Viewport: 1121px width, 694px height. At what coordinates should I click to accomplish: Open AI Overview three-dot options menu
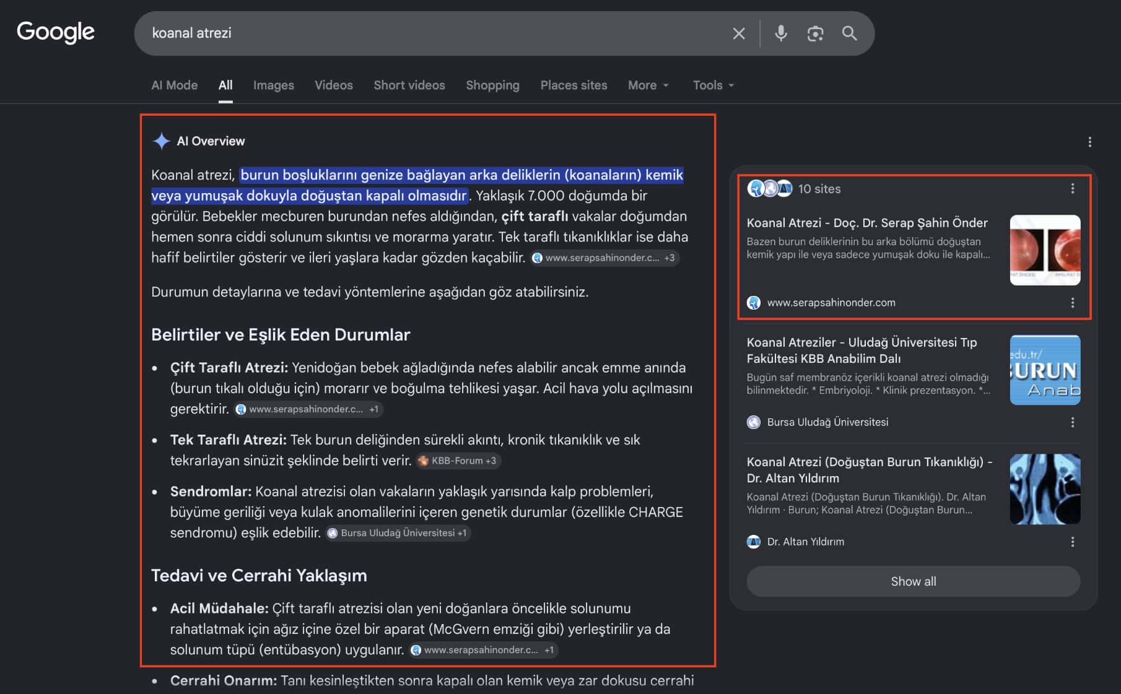tap(1089, 142)
